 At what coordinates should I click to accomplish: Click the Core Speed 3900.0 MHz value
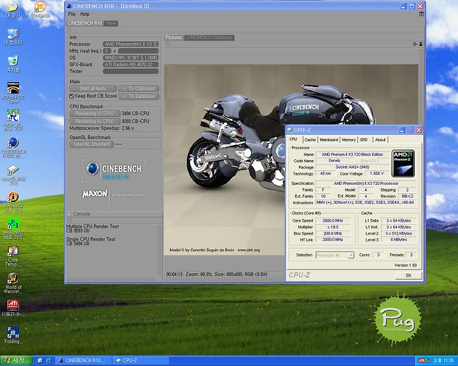[333, 220]
